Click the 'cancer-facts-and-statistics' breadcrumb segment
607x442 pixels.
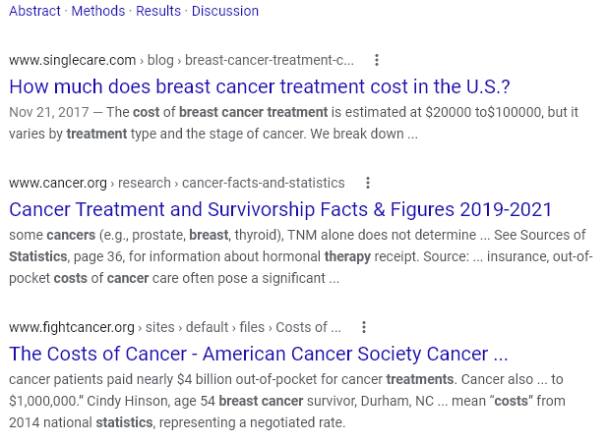pyautogui.click(x=264, y=183)
